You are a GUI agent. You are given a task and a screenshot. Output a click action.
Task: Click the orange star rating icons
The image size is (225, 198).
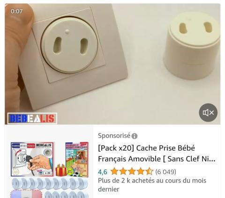point(132,171)
